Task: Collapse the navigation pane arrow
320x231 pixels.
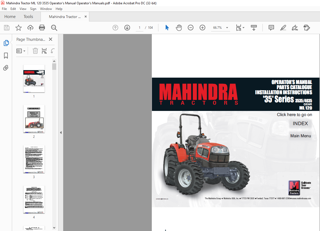Action: pyautogui.click(x=61, y=132)
